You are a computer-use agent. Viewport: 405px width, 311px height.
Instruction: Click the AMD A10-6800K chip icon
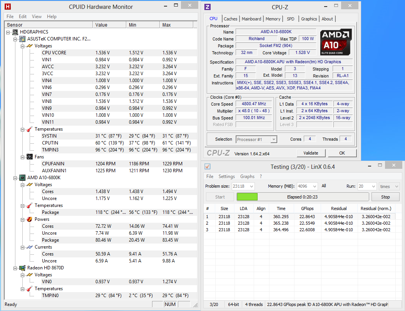click(x=22, y=178)
